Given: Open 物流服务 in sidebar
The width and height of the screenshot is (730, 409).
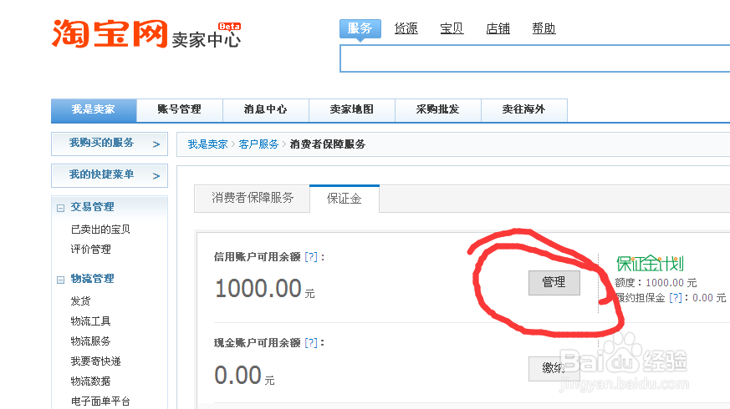Looking at the screenshot, I should pos(90,341).
